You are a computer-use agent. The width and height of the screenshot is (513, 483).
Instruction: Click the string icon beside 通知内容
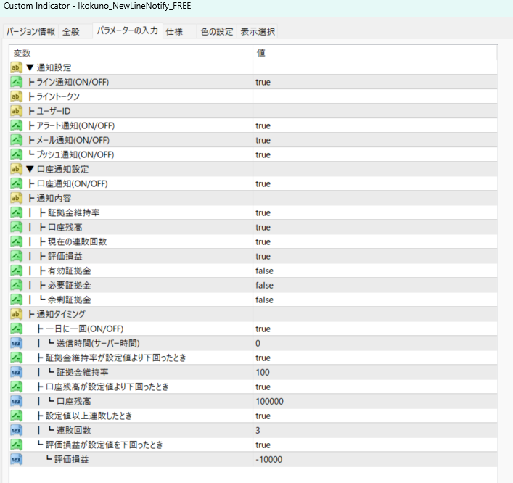[17, 198]
